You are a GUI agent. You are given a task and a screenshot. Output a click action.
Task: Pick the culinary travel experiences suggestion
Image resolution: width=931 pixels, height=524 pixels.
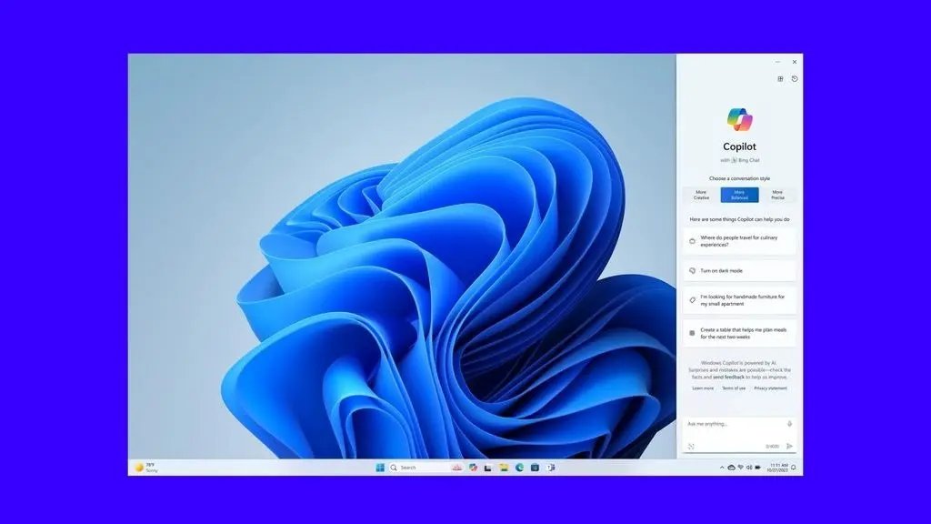739,241
